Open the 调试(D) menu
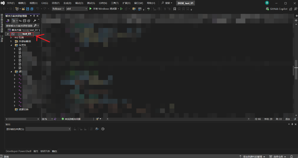 79,3
